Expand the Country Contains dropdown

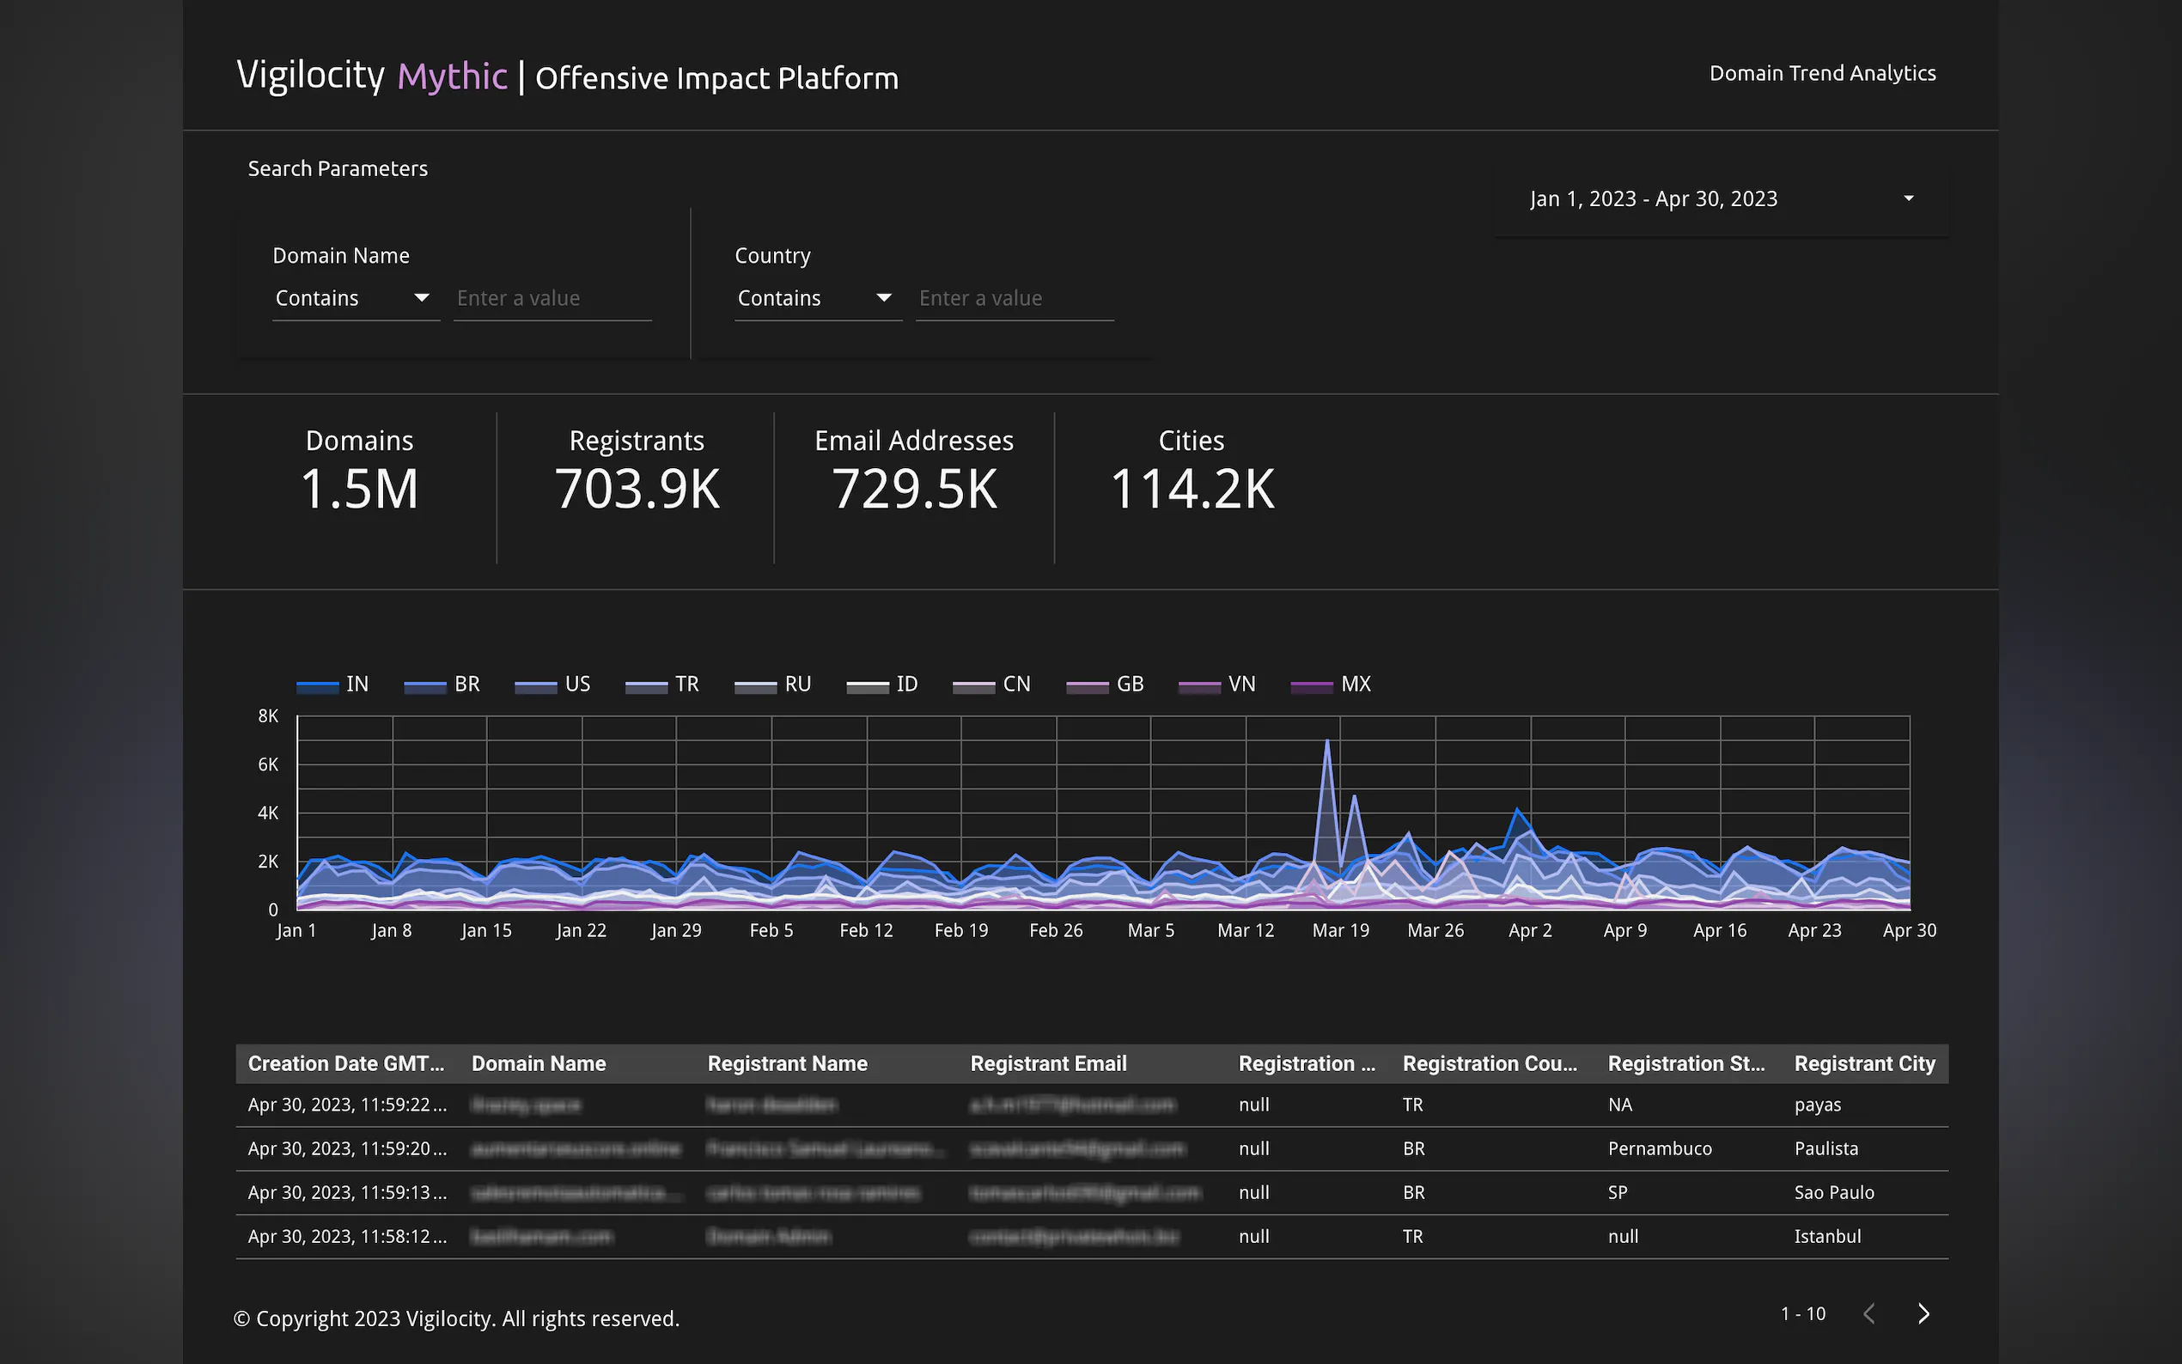click(816, 299)
